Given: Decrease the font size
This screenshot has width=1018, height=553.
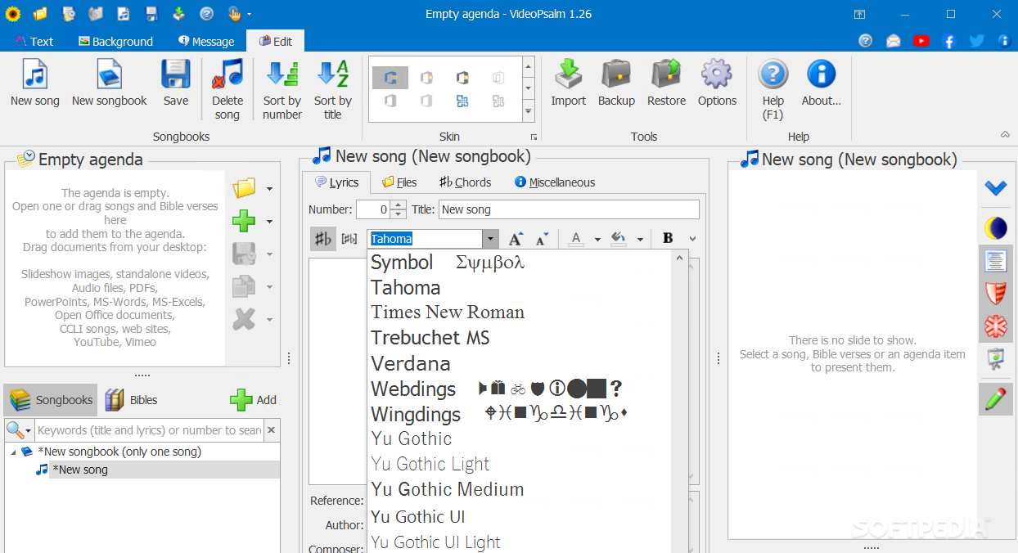Looking at the screenshot, I should [x=542, y=239].
